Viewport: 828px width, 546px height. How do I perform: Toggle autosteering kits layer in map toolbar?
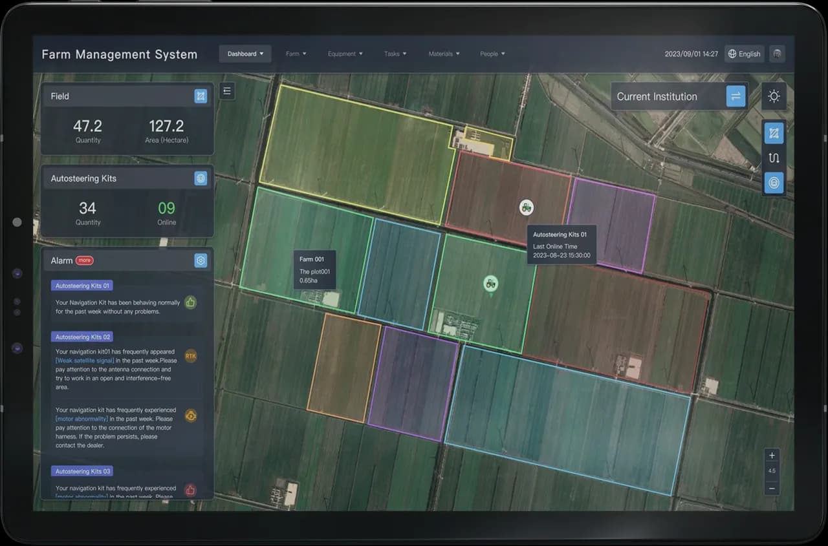click(774, 183)
